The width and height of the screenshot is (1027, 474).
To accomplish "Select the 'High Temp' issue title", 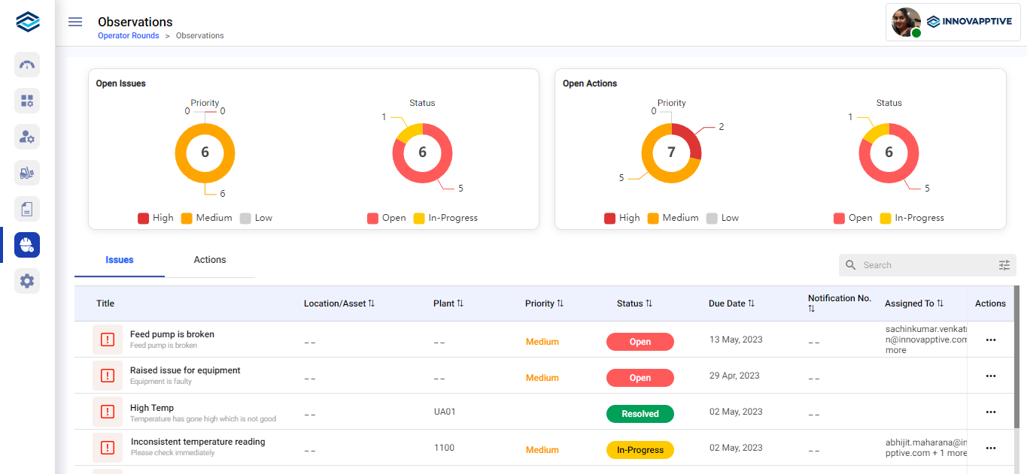I will point(152,408).
